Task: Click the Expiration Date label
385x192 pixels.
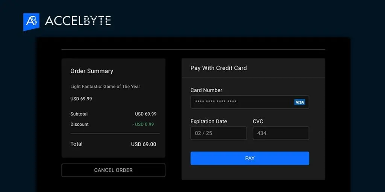Action: [x=209, y=121]
